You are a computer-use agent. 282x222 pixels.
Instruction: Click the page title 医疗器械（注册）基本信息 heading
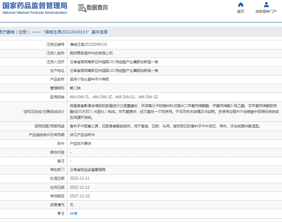(x=53, y=32)
